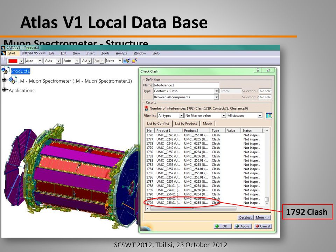
Task: Click the 0mm clearance value field
Action: coord(230,91)
